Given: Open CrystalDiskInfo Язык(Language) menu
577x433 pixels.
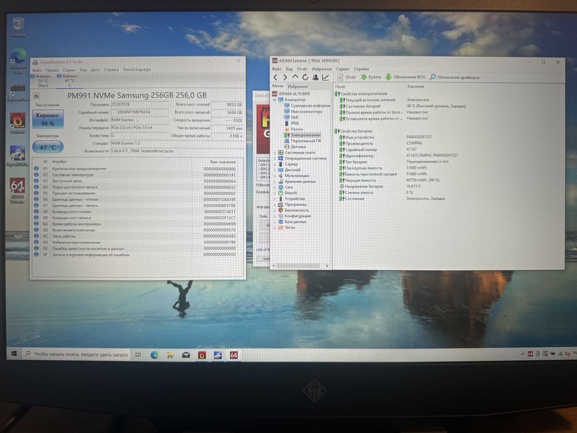Looking at the screenshot, I should point(137,69).
